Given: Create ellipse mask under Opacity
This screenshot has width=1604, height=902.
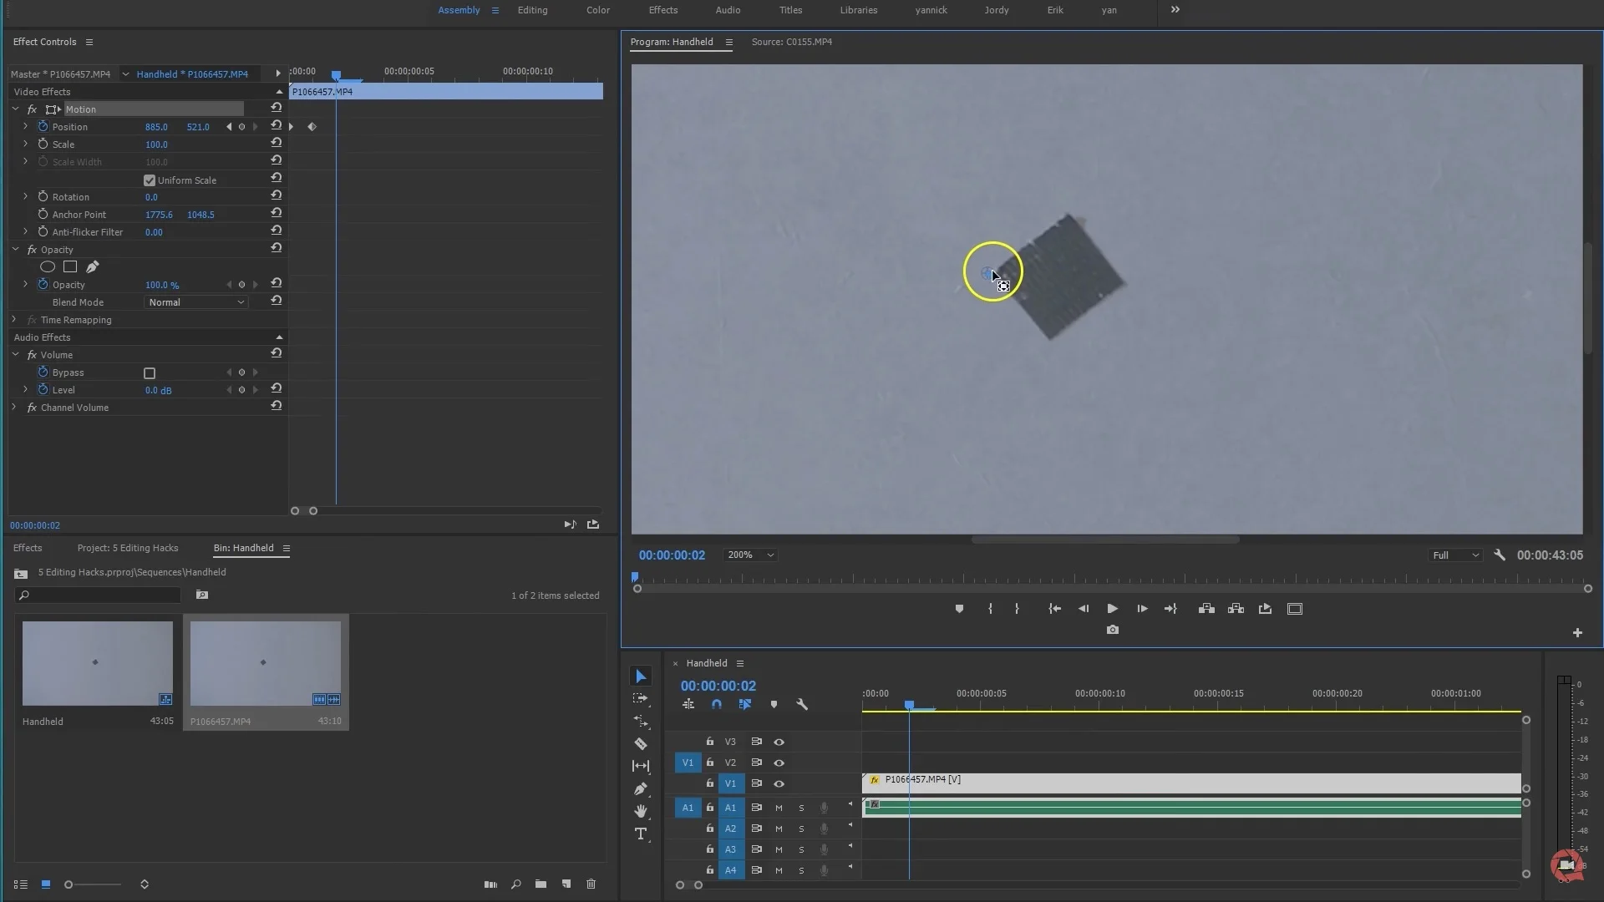Looking at the screenshot, I should (x=48, y=267).
